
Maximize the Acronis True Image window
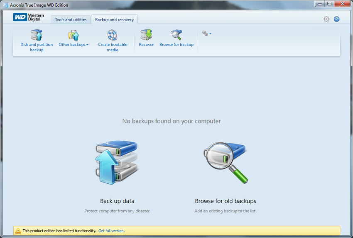(x=329, y=4)
